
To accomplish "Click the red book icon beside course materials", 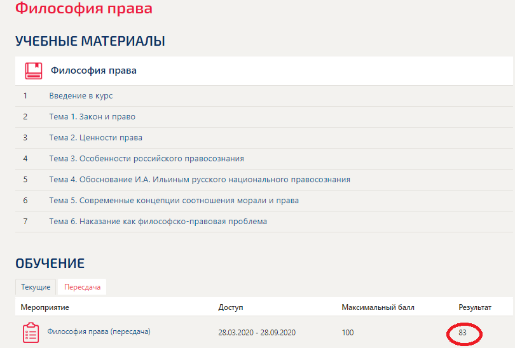I will (33, 70).
